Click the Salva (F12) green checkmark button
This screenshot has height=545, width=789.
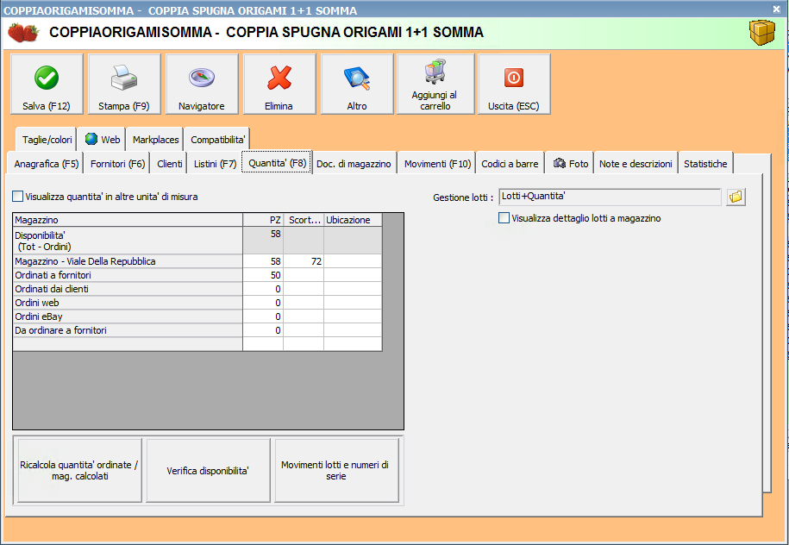[x=47, y=84]
